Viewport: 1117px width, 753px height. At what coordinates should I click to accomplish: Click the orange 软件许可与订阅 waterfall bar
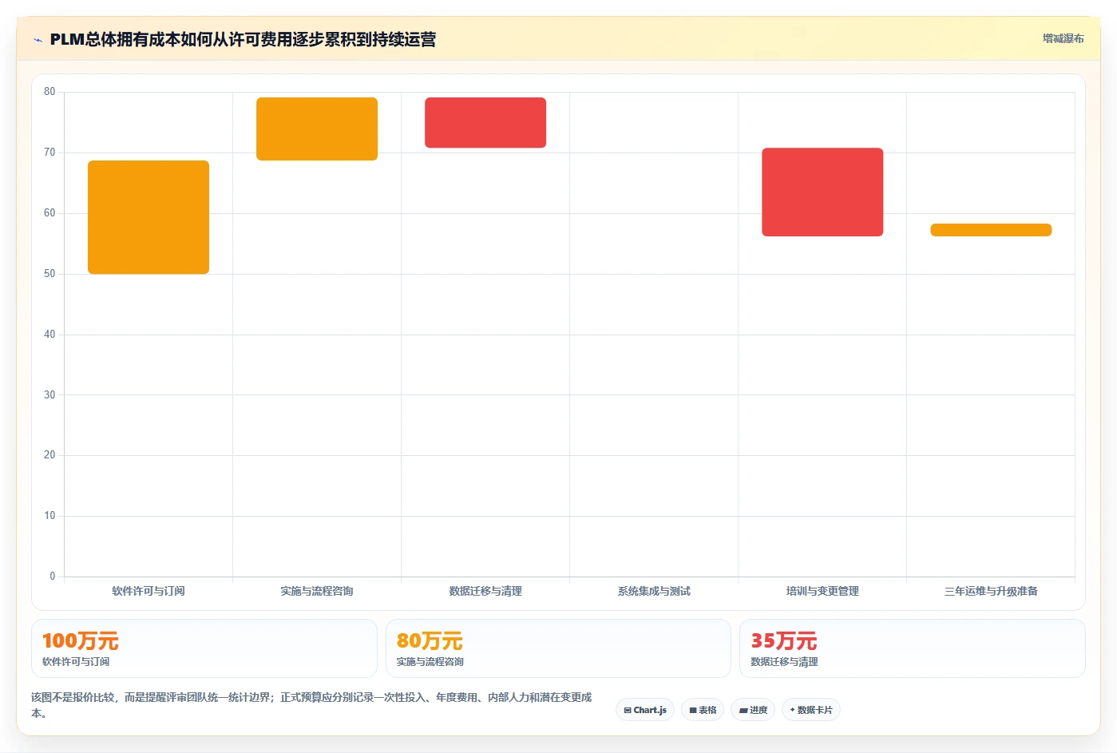149,217
